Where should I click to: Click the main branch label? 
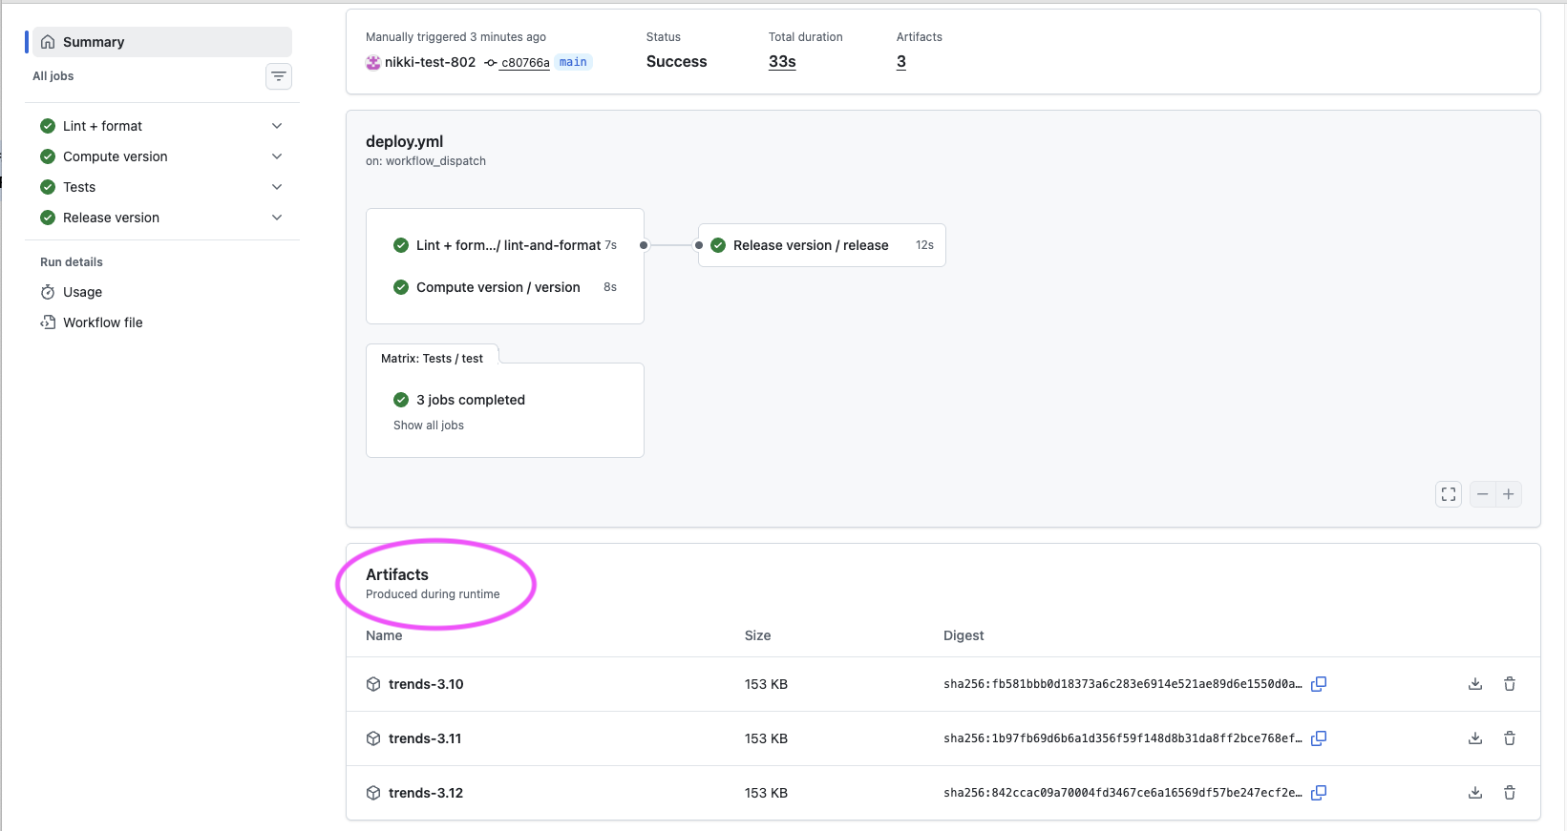[573, 62]
